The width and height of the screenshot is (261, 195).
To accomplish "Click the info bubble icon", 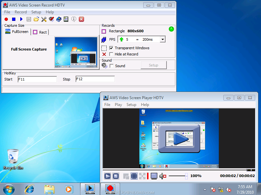I will pos(74,19).
